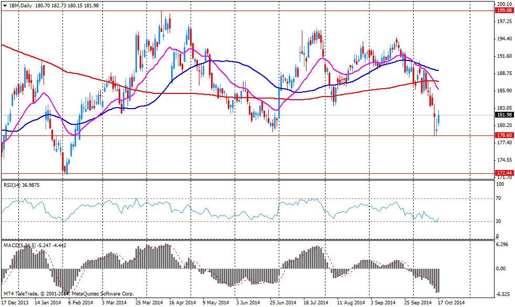Image resolution: width=515 pixels, height=307 pixels.
Task: Click the 18 Jul 2014 date label
Action: coord(315,303)
